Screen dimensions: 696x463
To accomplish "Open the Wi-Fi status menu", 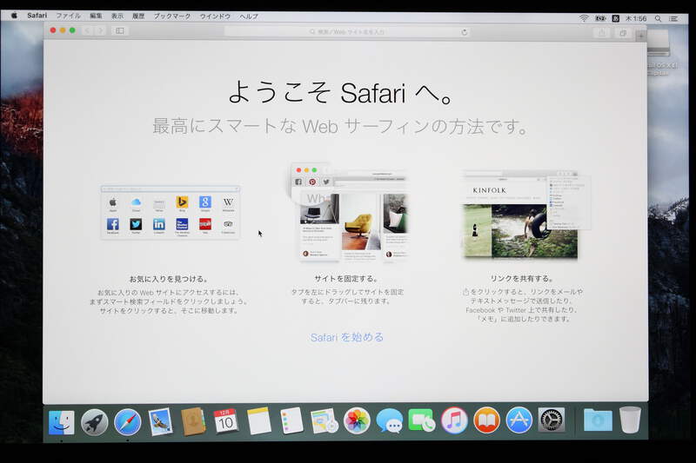I will click(x=584, y=17).
